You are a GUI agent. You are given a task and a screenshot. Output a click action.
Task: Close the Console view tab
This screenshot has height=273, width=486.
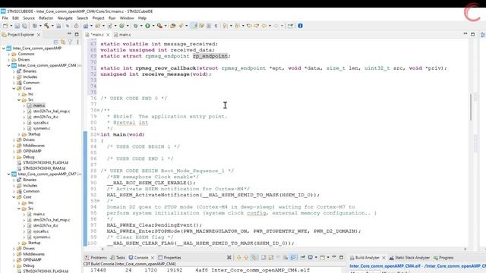[x=153, y=258]
